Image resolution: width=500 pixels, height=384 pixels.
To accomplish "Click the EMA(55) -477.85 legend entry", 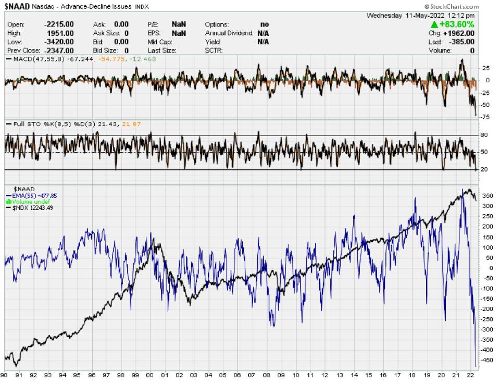I will [31, 196].
